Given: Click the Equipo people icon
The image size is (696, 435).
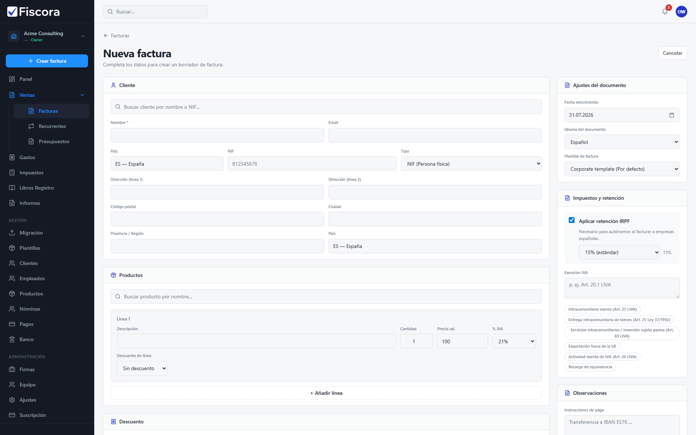Looking at the screenshot, I should tap(12, 385).
